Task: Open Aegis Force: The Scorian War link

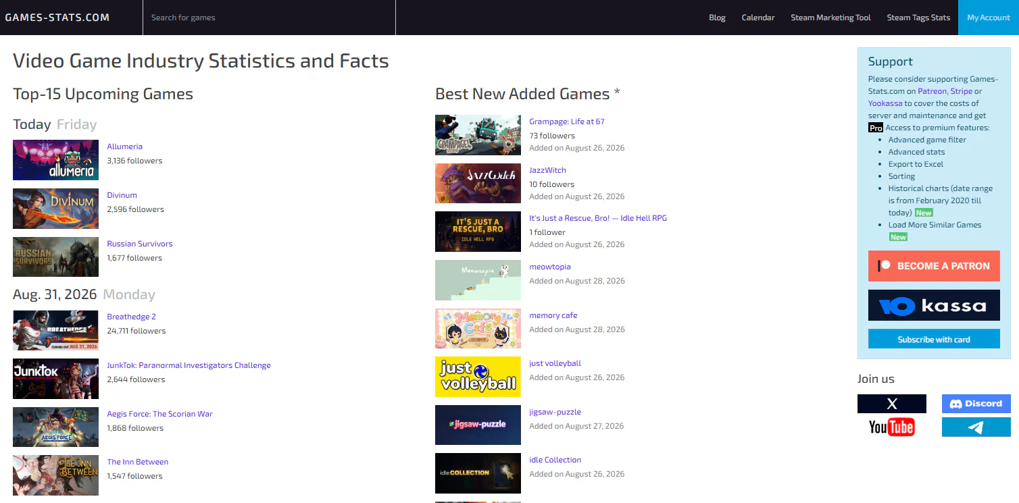Action: coord(159,414)
